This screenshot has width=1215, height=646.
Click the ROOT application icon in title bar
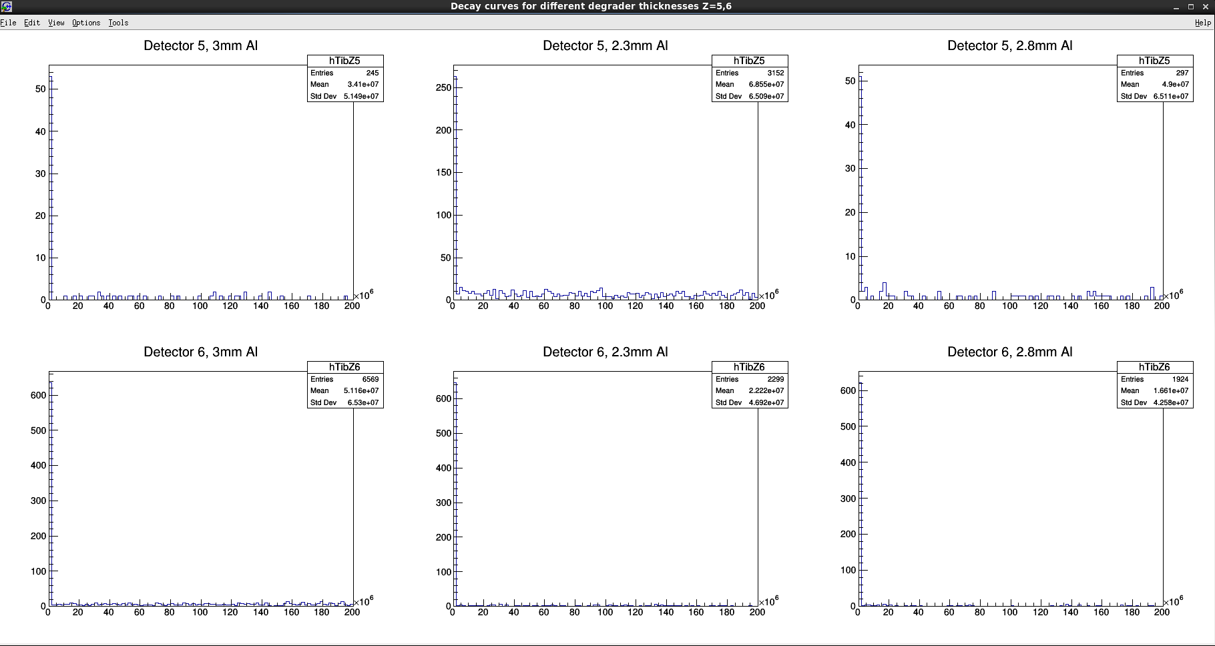tap(6, 6)
